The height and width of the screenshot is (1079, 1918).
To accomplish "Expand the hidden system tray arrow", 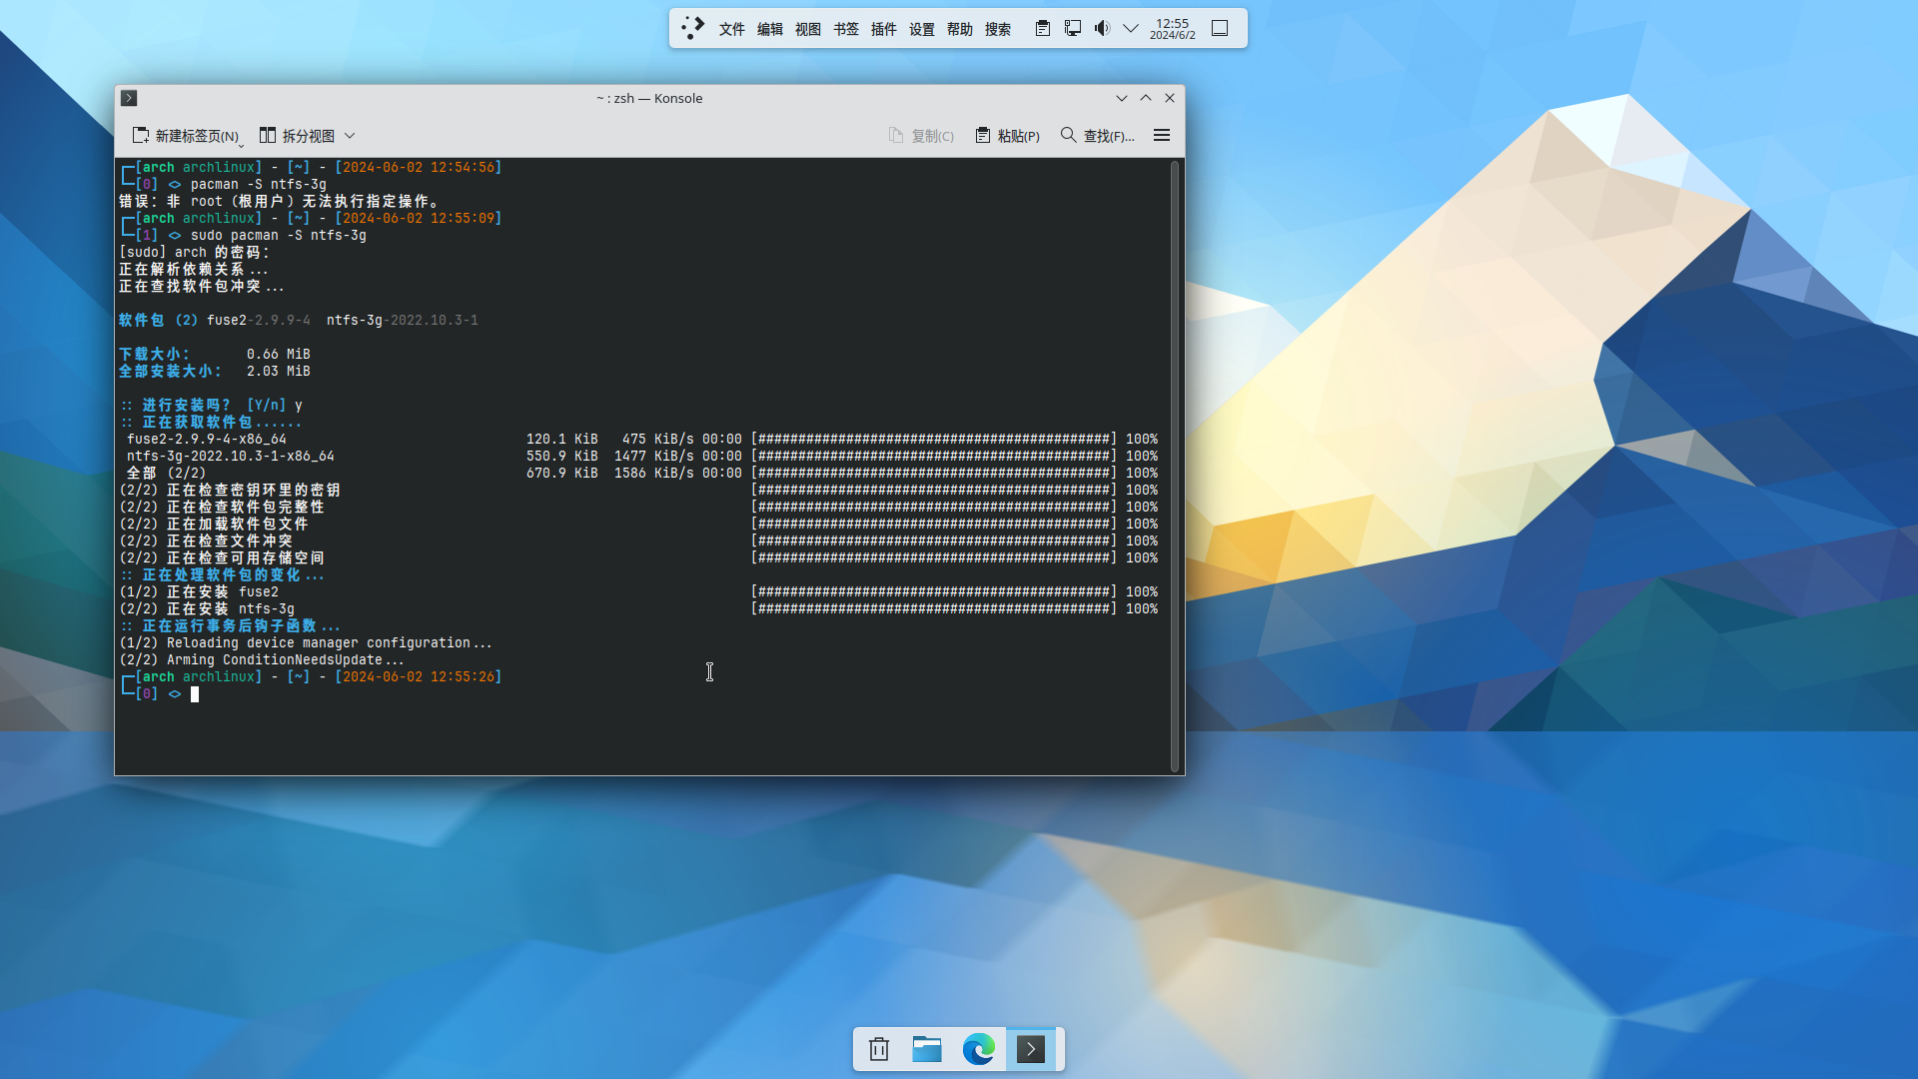I will [x=1131, y=28].
